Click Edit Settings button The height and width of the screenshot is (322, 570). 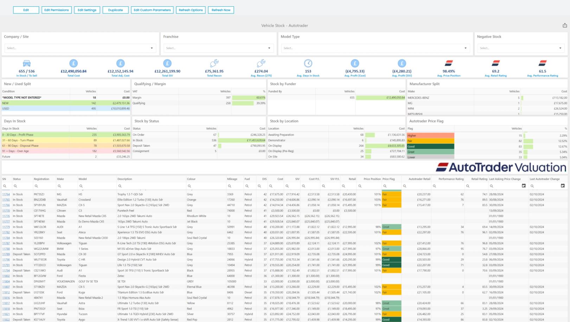point(87,10)
